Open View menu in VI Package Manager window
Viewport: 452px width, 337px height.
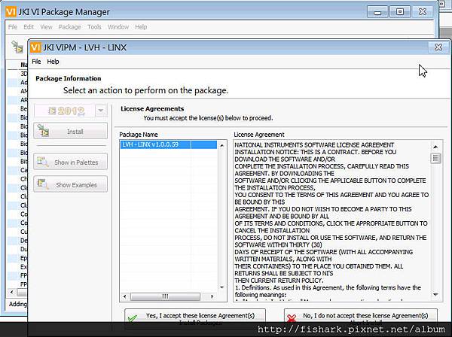[x=46, y=27]
